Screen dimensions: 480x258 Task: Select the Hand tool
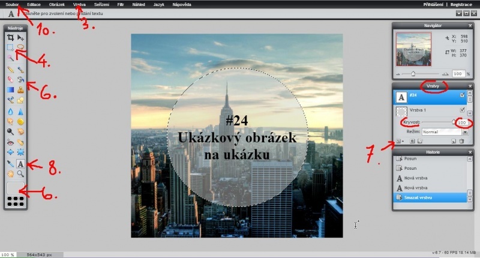tap(10, 173)
